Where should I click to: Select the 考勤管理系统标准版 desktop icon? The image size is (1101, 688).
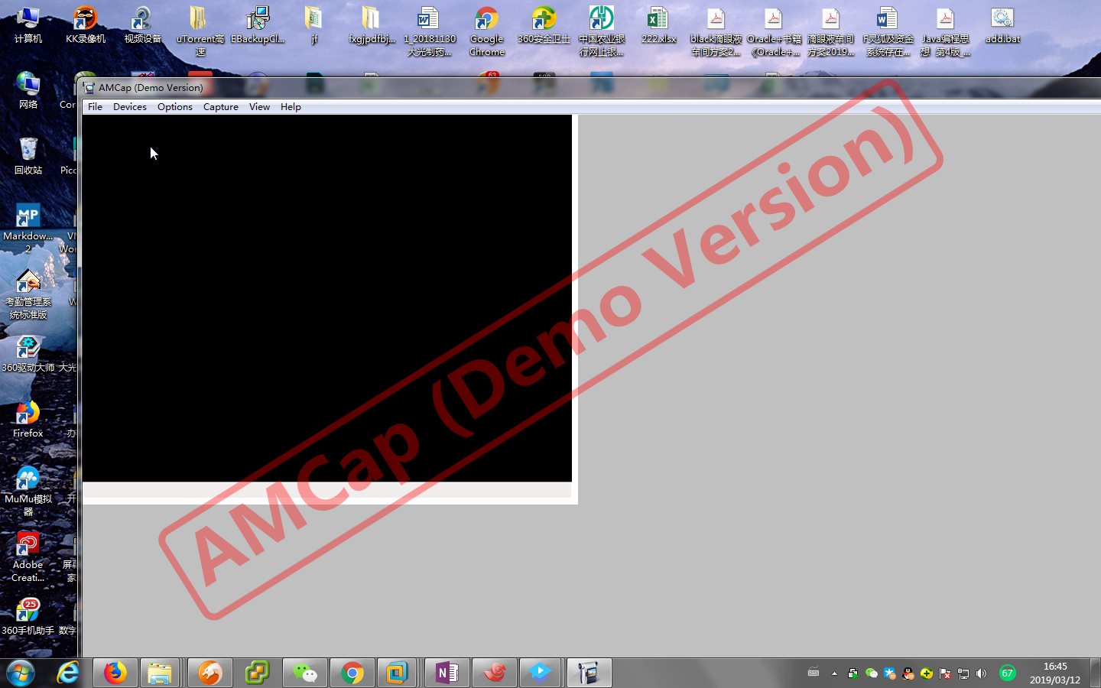tap(28, 294)
